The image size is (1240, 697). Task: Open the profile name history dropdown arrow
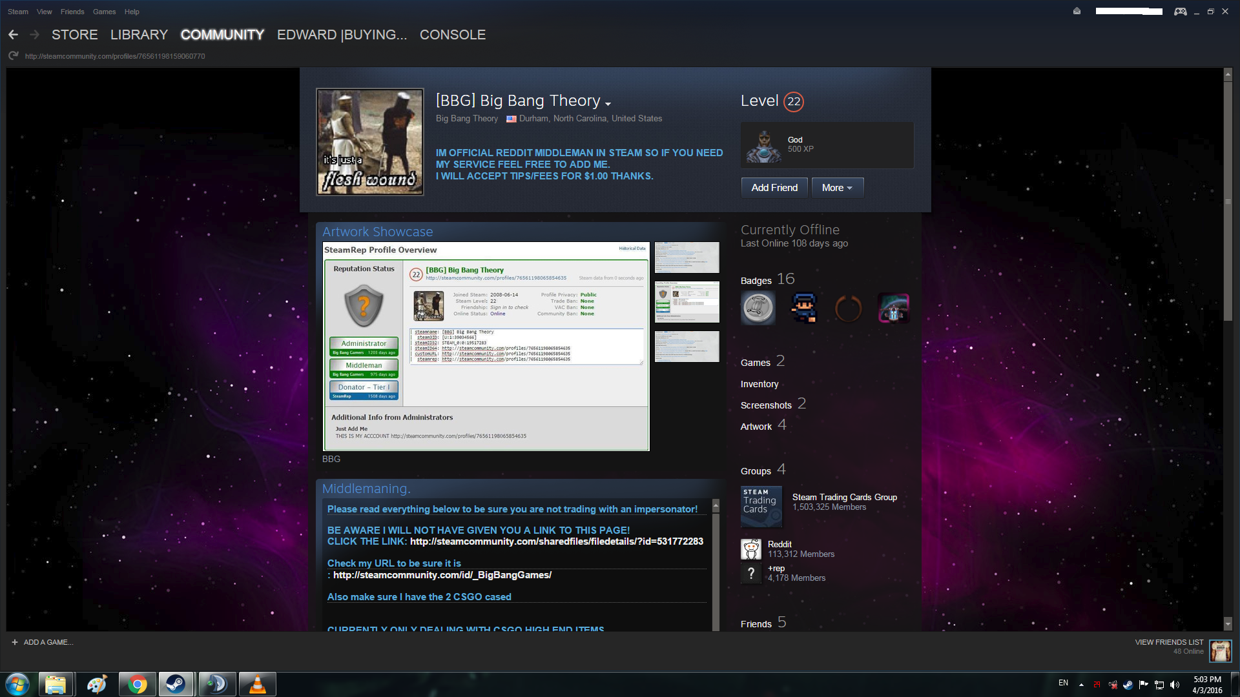click(608, 103)
